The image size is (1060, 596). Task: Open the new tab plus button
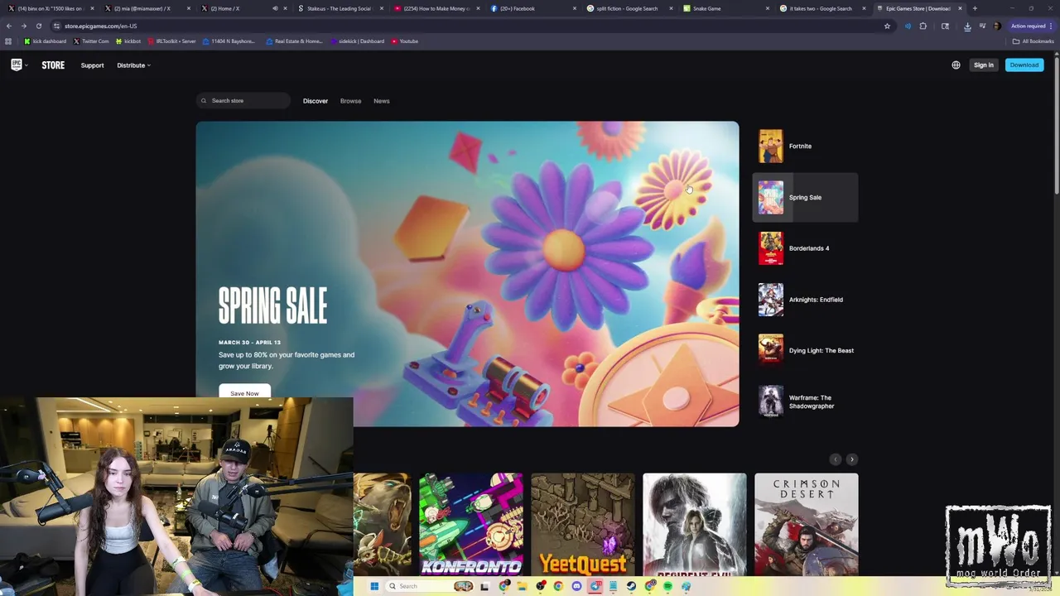975,8
